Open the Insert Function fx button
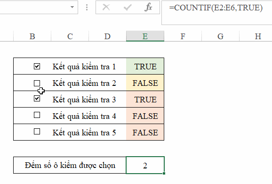Image resolution: width=272 pixels, height=184 pixels. (x=148, y=7)
